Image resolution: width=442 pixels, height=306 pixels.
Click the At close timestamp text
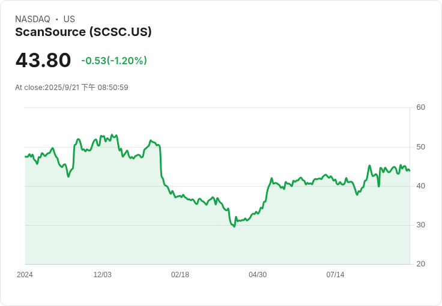click(x=71, y=88)
